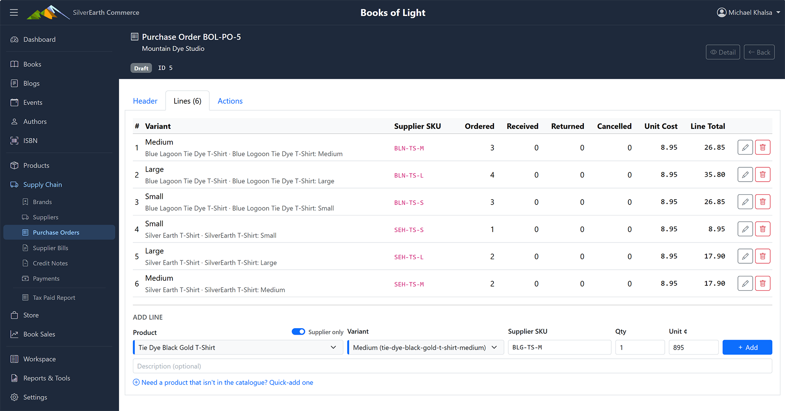Click the Description (optional) field

(452, 366)
